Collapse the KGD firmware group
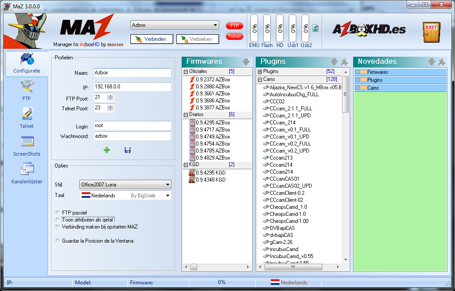Image resolution: width=455 pixels, height=291 pixels. pos(186,165)
